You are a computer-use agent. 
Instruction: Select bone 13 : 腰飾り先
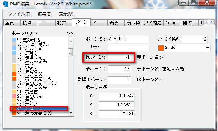40,57
